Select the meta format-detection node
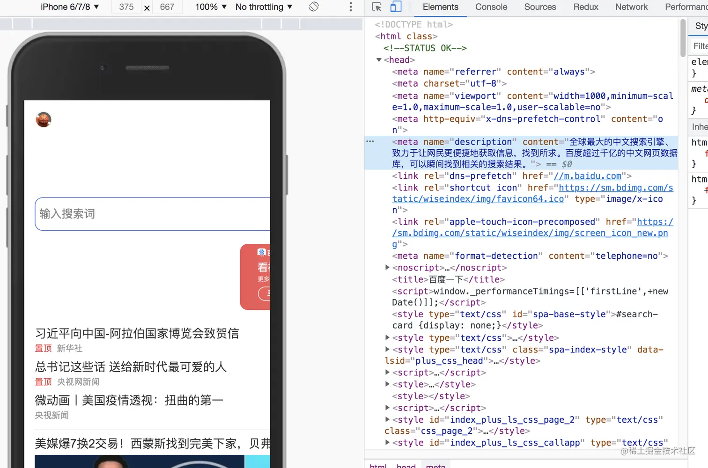This screenshot has height=468, width=708. point(530,256)
